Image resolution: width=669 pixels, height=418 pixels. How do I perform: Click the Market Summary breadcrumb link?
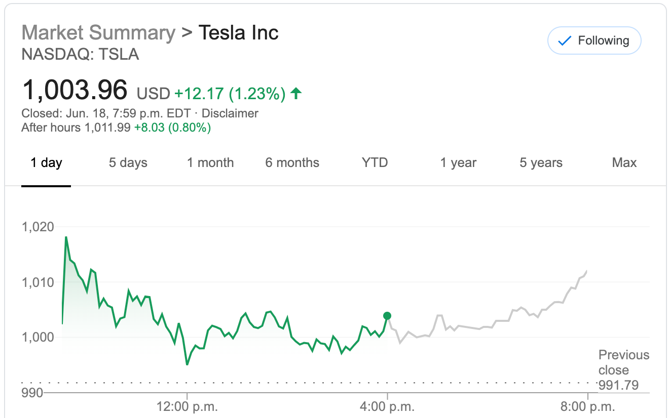[98, 33]
